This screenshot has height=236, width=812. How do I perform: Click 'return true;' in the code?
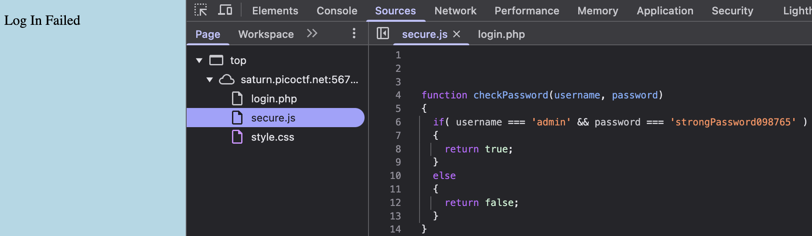click(x=479, y=149)
